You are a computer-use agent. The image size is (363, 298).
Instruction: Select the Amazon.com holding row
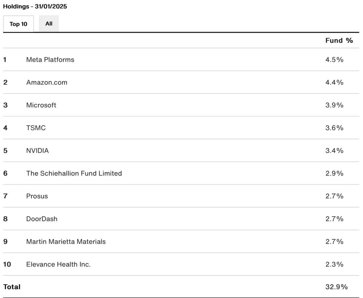tap(47, 82)
